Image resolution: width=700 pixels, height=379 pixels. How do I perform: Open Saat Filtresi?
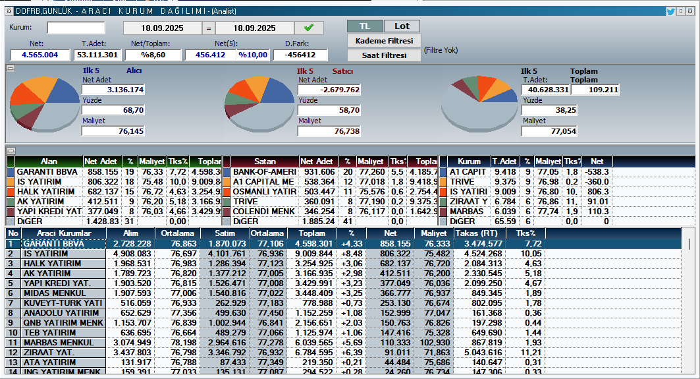pos(384,55)
